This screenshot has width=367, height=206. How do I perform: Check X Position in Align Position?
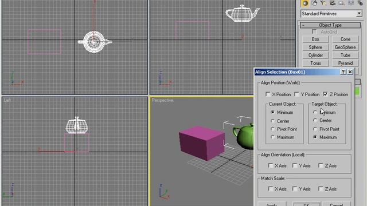[x=268, y=94]
